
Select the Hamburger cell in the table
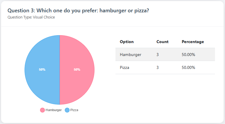click(x=131, y=55)
